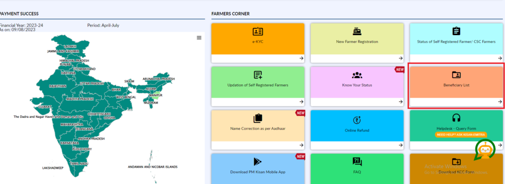Click the FAQ speech bubble icon
This screenshot has width=505, height=184.
pos(357,162)
